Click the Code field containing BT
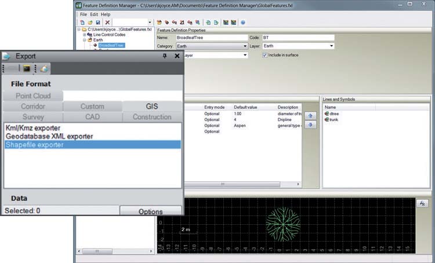 [298, 38]
